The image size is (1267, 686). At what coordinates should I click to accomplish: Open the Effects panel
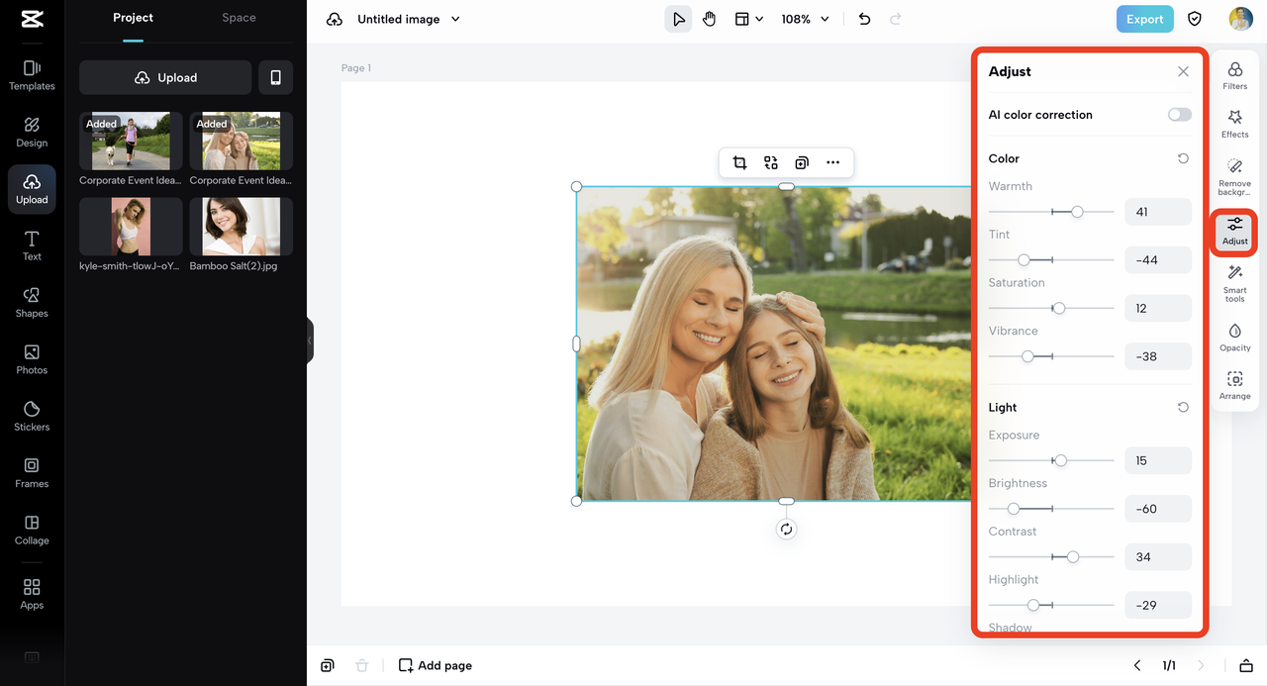1235,124
